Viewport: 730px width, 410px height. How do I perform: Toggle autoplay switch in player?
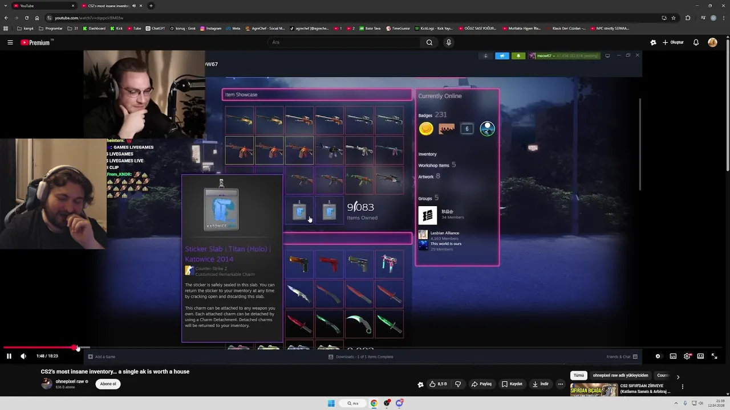(658, 356)
